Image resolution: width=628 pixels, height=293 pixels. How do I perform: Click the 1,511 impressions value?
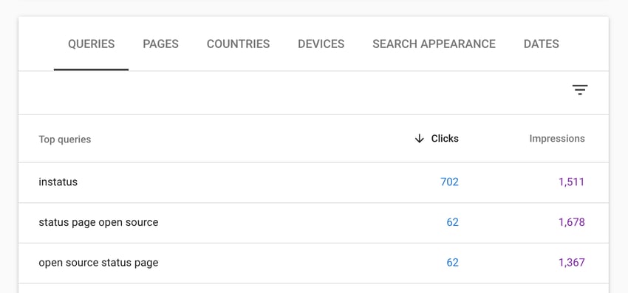coord(572,182)
